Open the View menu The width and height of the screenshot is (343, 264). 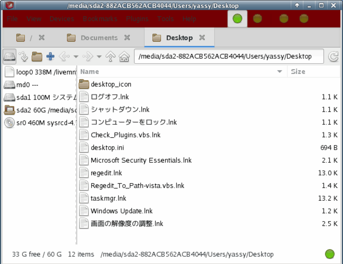(x=34, y=19)
